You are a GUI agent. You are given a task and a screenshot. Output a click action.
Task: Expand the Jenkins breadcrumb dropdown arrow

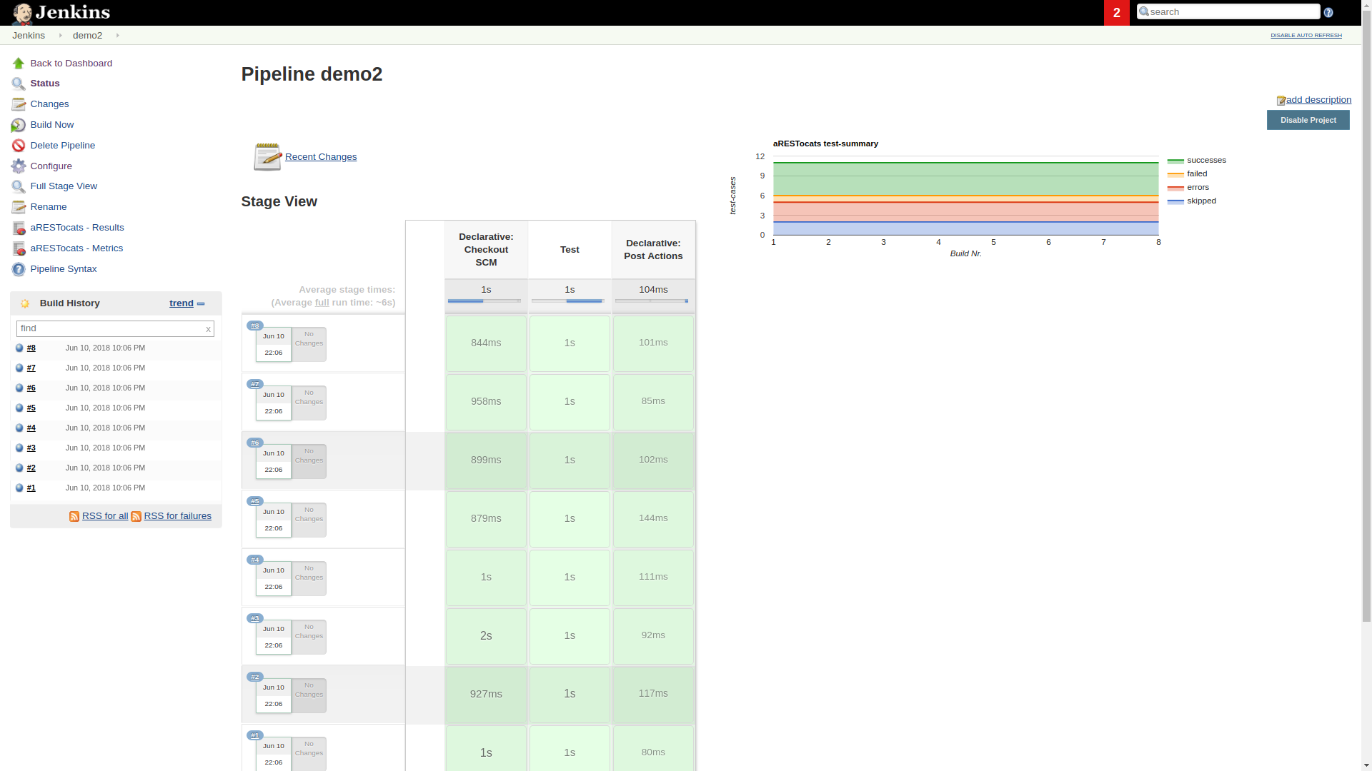click(61, 36)
